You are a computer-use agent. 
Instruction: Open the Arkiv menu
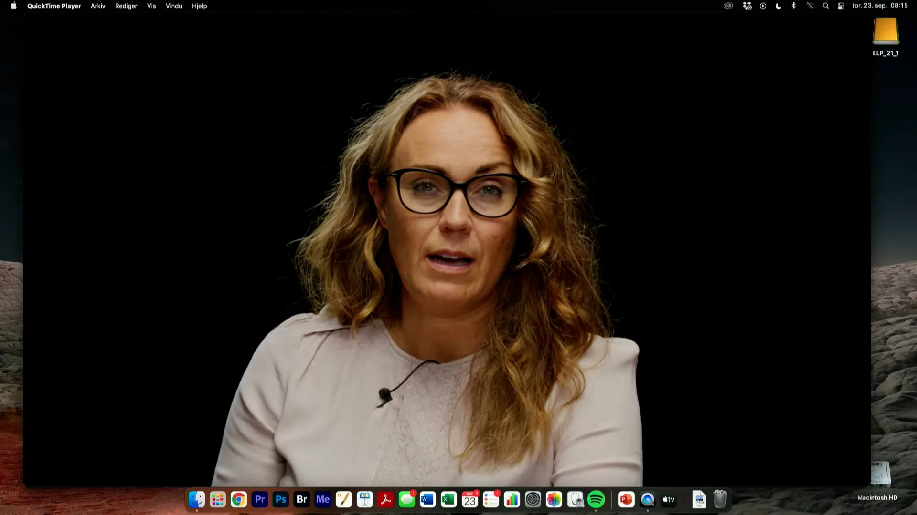(x=98, y=6)
